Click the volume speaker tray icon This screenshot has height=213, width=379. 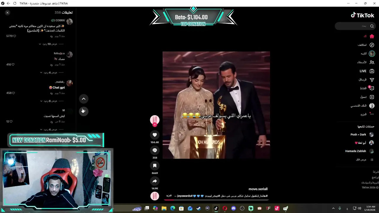point(359,209)
